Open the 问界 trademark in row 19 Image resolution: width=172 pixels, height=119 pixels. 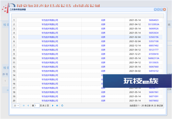coord(103,96)
